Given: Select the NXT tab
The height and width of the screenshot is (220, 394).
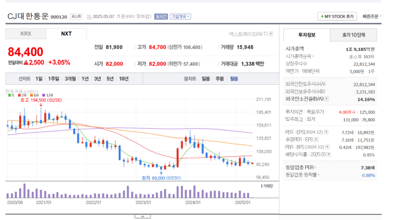Looking at the screenshot, I should [x=66, y=33].
